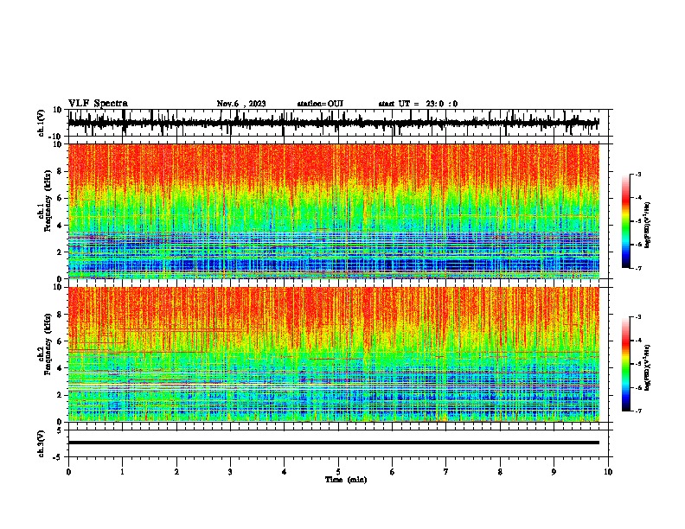Click the 5 tick on ch.3(V) axis

[x=60, y=430]
